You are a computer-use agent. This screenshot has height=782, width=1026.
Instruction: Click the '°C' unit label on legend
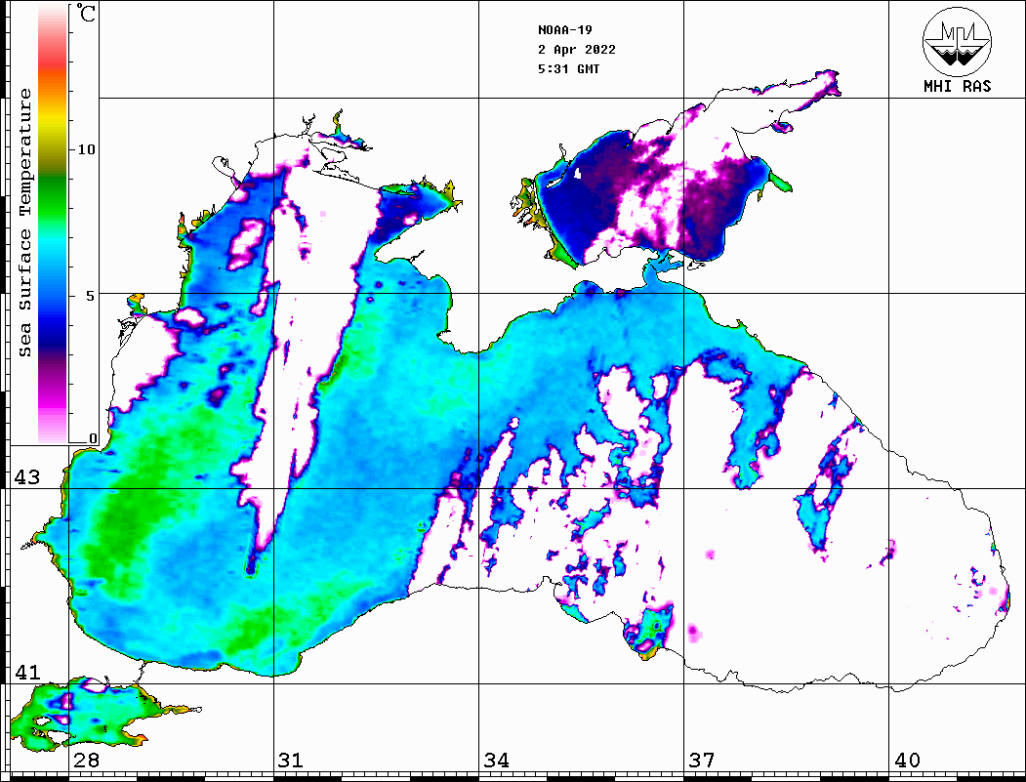(x=86, y=13)
